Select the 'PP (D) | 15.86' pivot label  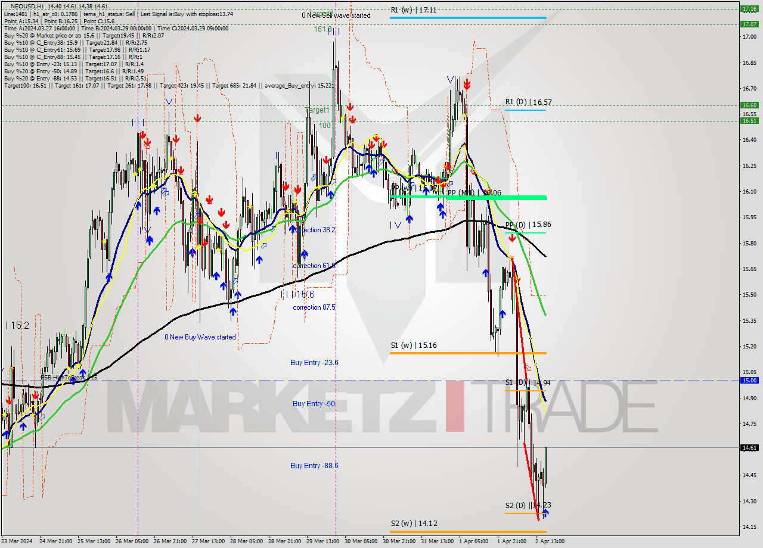pos(528,225)
